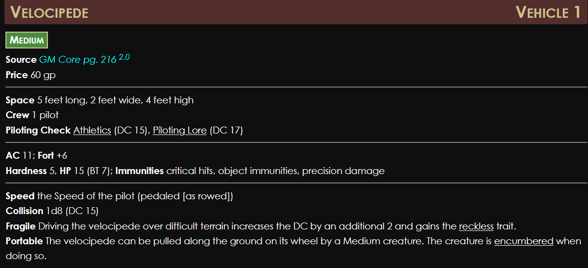This screenshot has height=268, width=588.
Task: Click the bold Fragile ability name
Action: 20,226
